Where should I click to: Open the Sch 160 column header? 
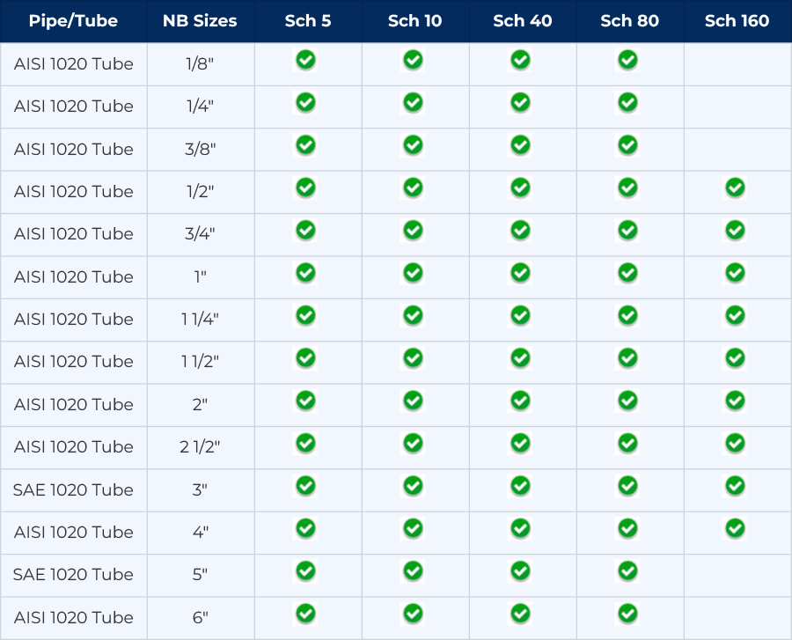[x=737, y=21]
